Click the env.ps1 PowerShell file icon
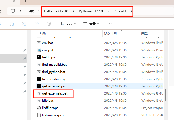This screenshot has height=120, width=174. (x=39, y=50)
